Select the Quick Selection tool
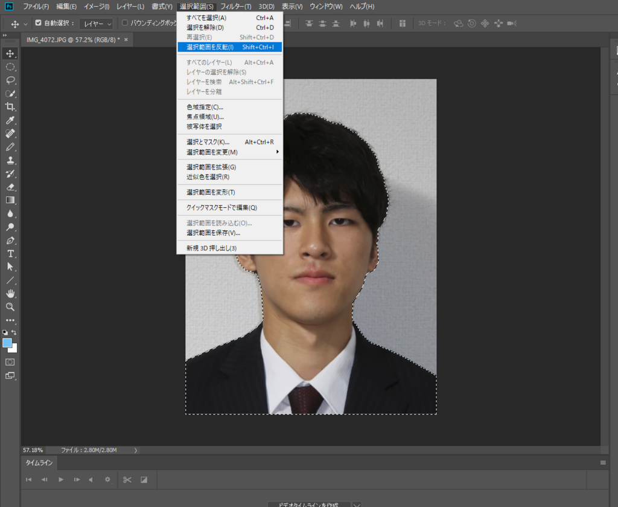 pos(10,94)
